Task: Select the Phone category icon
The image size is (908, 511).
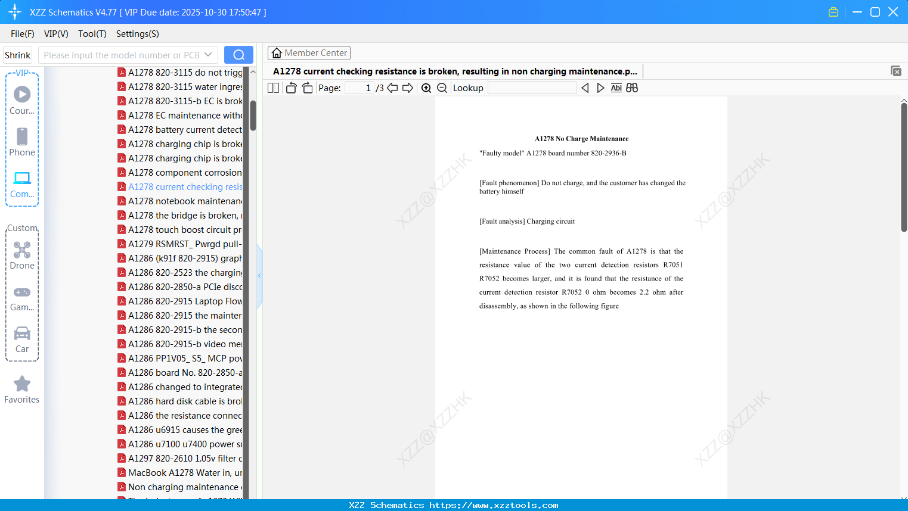Action: point(22,142)
